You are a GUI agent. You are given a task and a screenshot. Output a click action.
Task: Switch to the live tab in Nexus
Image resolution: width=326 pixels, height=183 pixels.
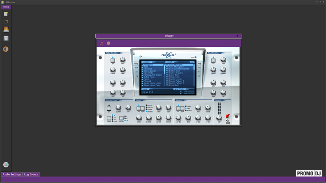199,72
